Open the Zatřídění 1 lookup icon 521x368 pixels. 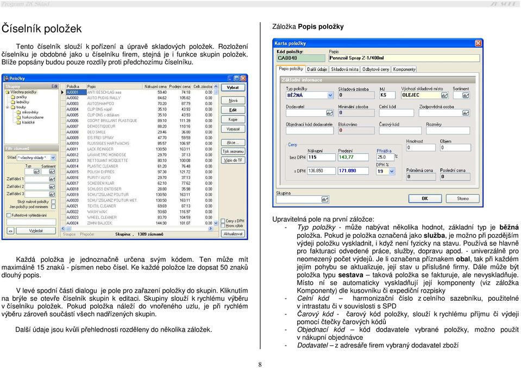point(52,179)
